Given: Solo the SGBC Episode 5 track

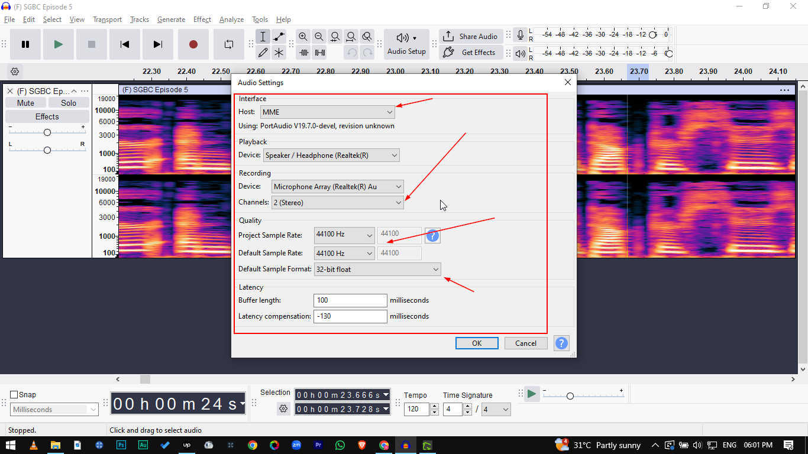Looking at the screenshot, I should [69, 103].
